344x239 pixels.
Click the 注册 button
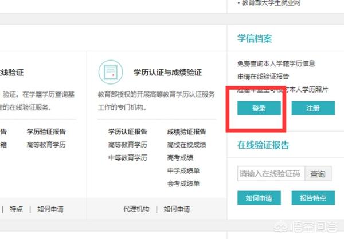(313, 108)
